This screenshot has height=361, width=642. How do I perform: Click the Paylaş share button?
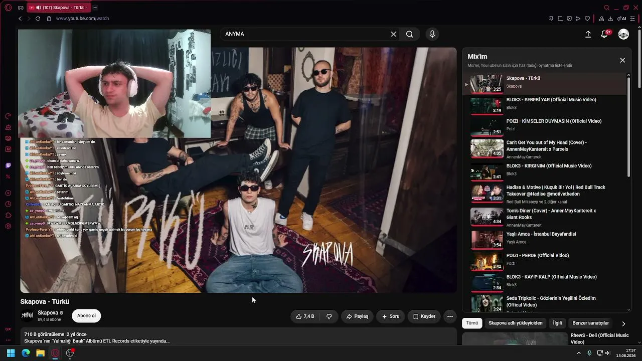(357, 316)
